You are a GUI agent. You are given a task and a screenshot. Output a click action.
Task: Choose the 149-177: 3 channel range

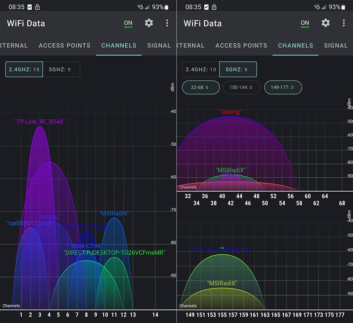click(x=283, y=88)
